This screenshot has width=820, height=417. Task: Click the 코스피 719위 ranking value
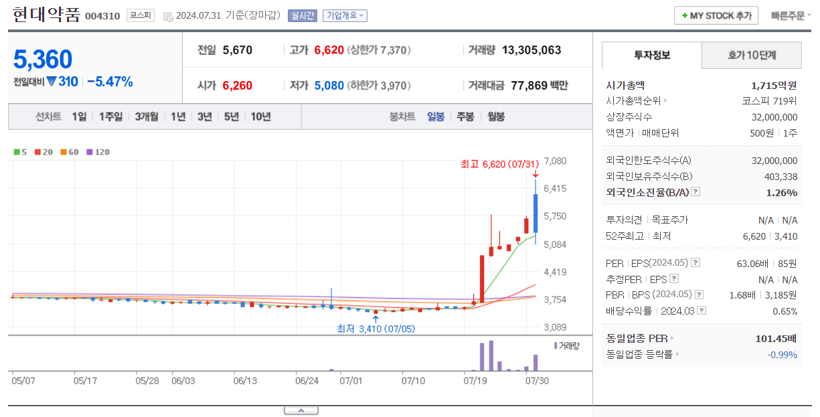(x=770, y=101)
